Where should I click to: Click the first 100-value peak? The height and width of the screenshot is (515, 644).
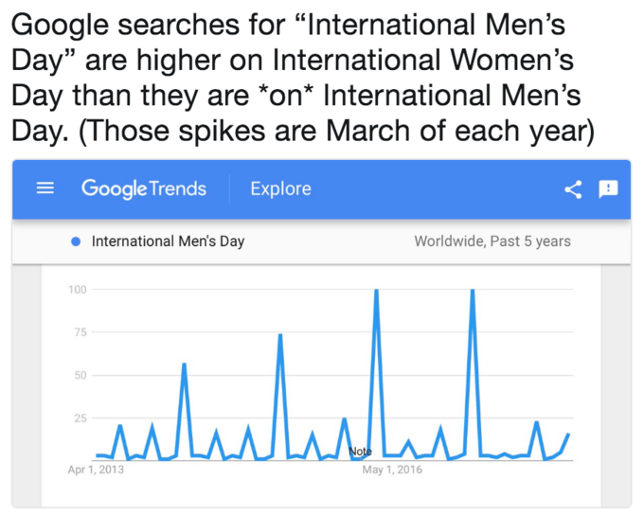click(x=376, y=291)
